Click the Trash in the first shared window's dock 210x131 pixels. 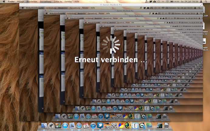click(x=165, y=116)
